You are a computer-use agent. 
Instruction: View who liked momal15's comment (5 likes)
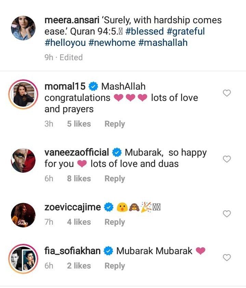(79, 124)
